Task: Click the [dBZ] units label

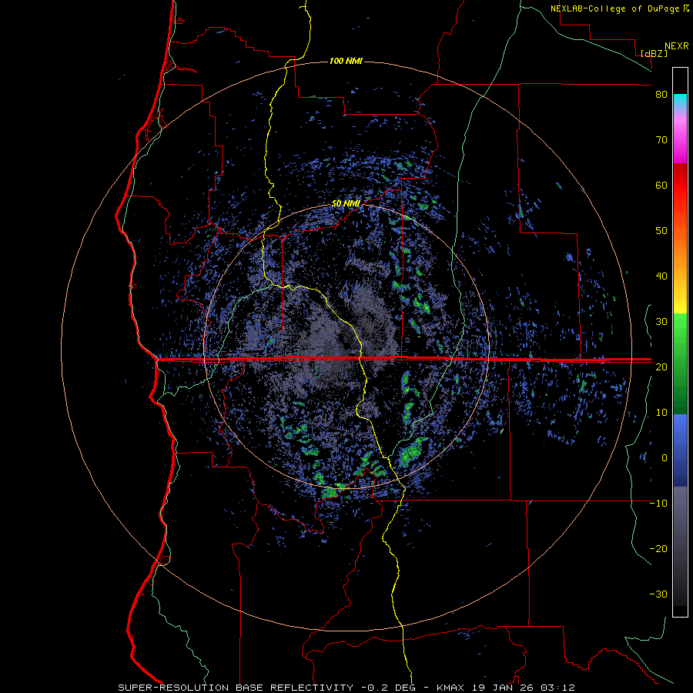Action: (654, 54)
